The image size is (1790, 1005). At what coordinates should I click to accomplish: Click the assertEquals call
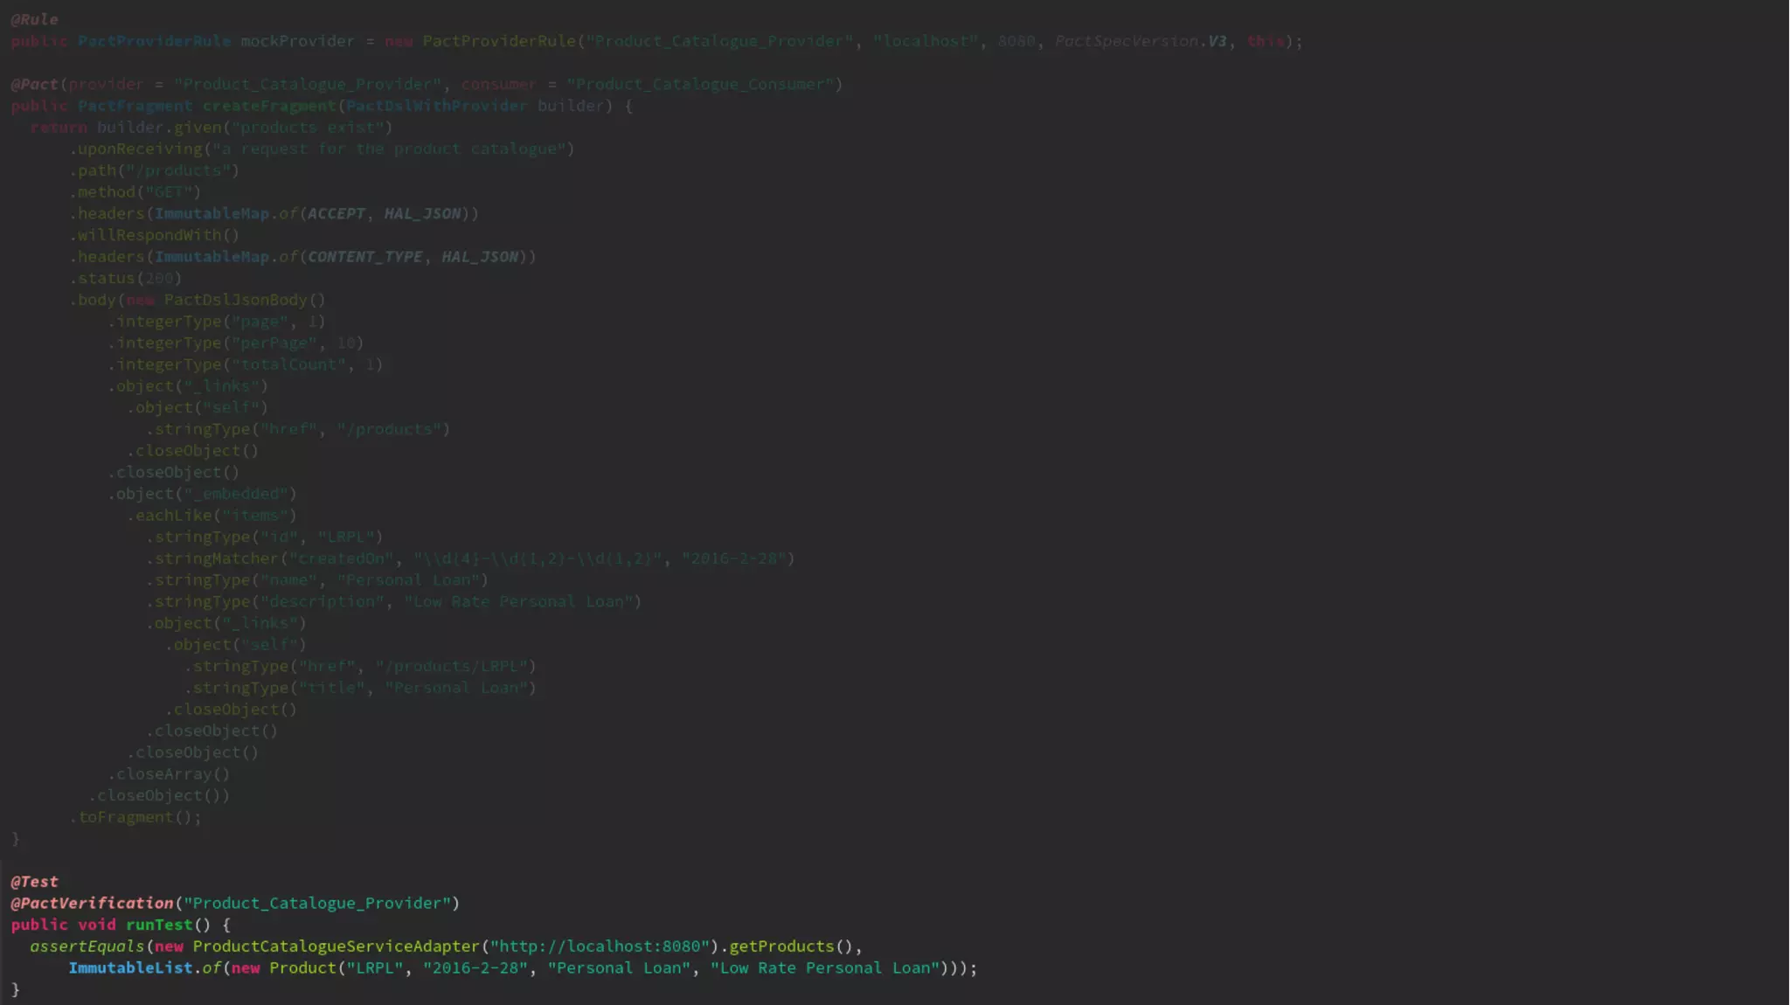coord(87,946)
